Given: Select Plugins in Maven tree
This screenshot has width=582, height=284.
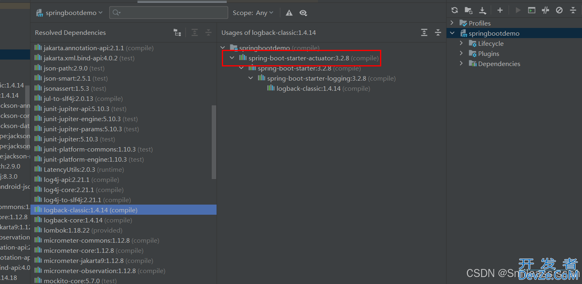Looking at the screenshot, I should pyautogui.click(x=488, y=53).
